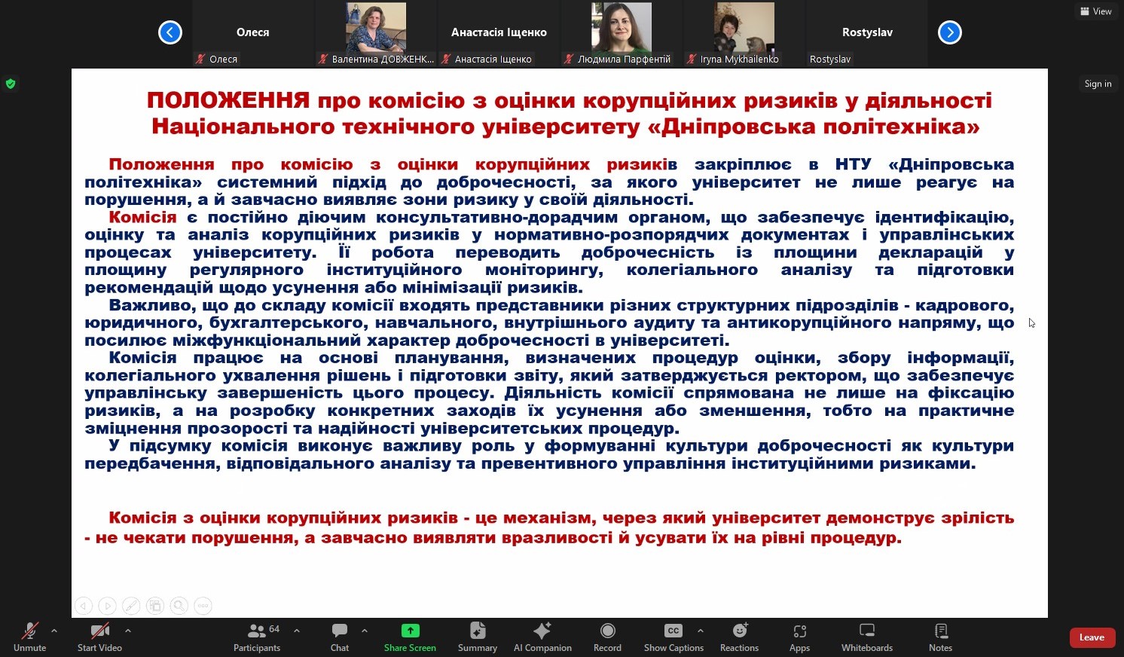Image resolution: width=1124 pixels, height=657 pixels.
Task: Click the magnifier zoom icon on the slide
Action: pyautogui.click(x=179, y=605)
